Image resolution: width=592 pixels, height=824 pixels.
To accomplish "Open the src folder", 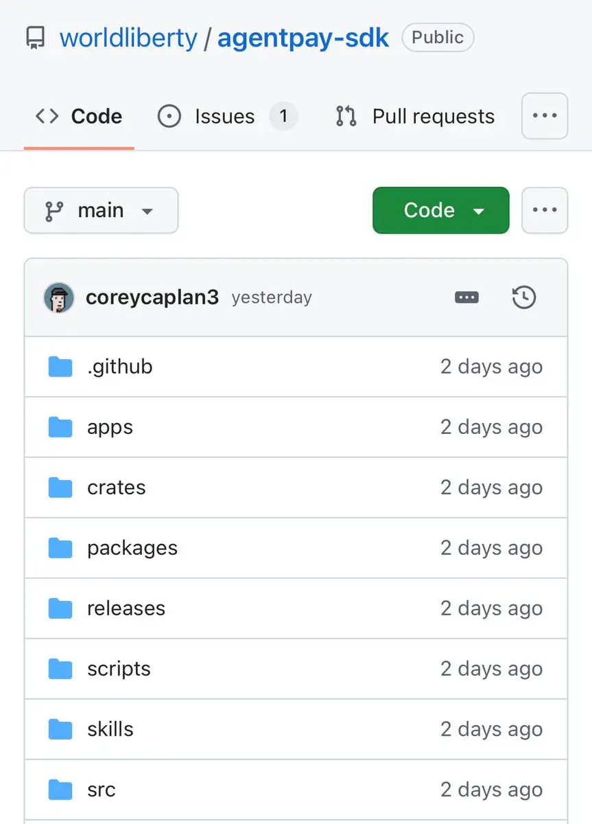I will 102,790.
